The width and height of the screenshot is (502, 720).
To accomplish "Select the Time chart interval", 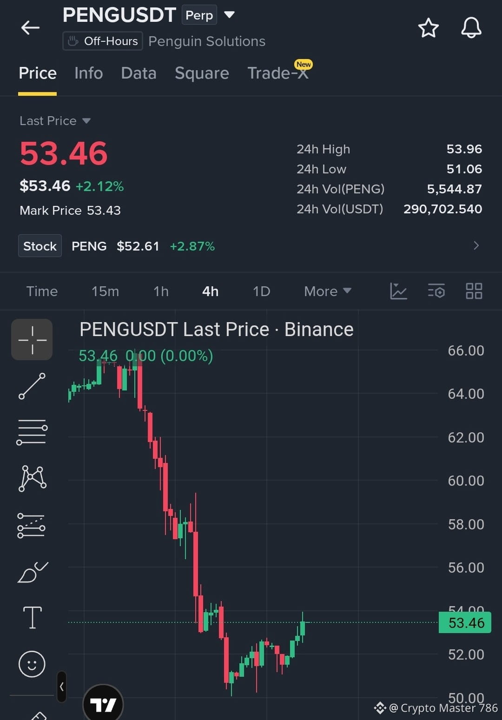I will pos(42,291).
